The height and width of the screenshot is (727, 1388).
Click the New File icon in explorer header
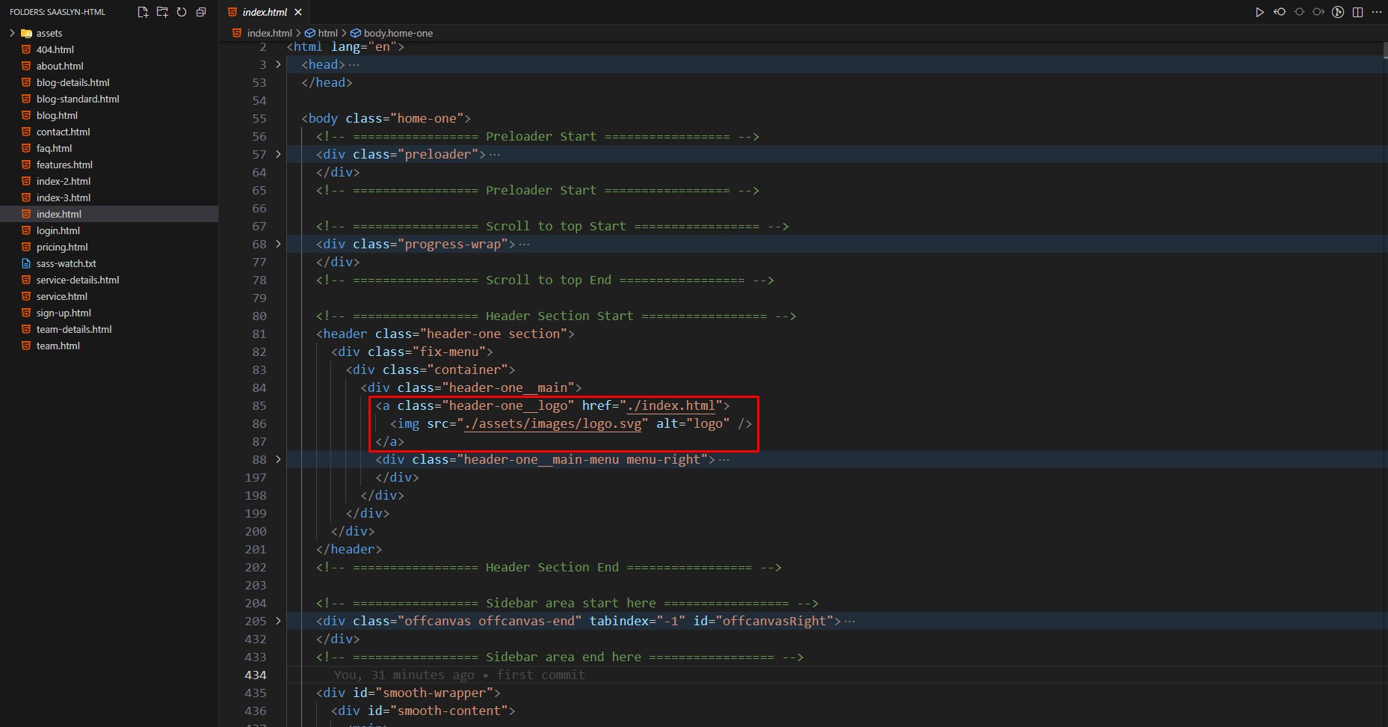[x=143, y=12]
